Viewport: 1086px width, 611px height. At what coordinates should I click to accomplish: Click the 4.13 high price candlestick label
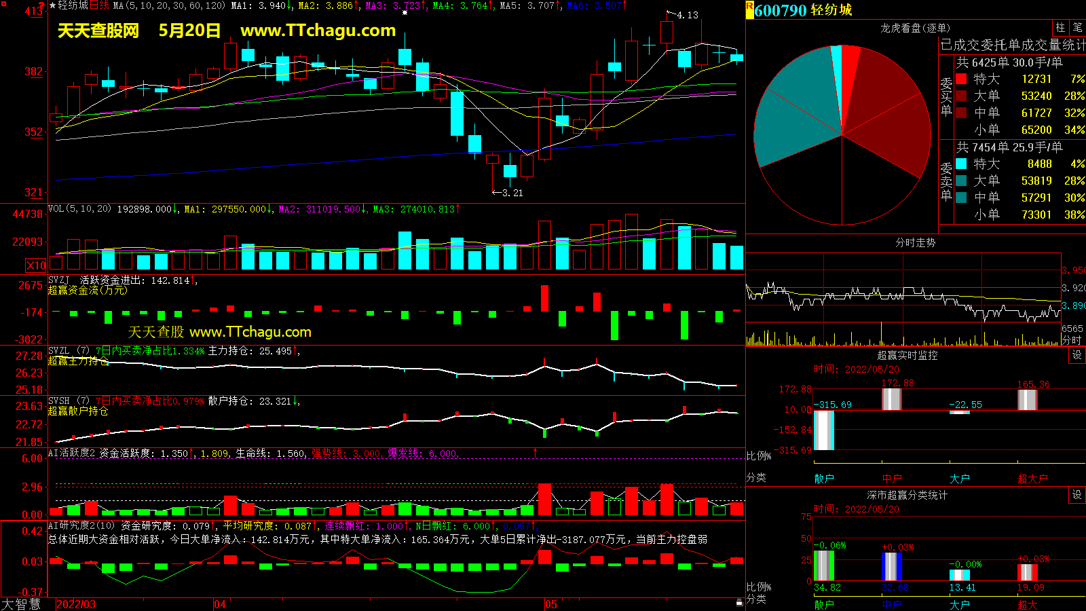pos(687,15)
